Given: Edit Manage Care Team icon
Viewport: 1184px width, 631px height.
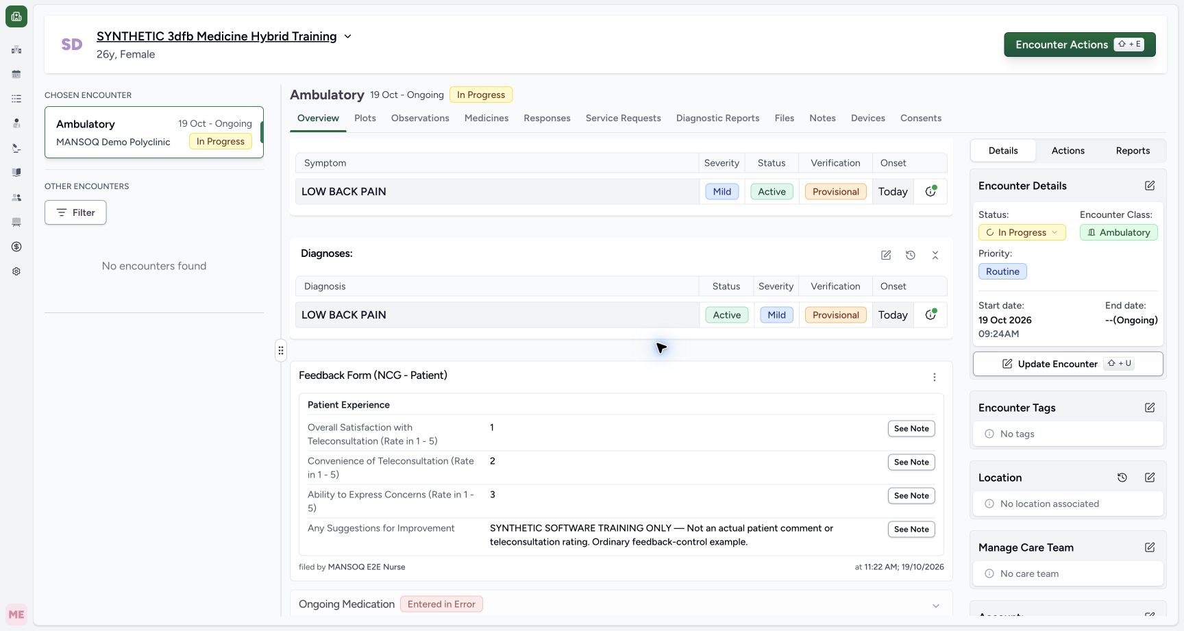Looking at the screenshot, I should tap(1150, 547).
